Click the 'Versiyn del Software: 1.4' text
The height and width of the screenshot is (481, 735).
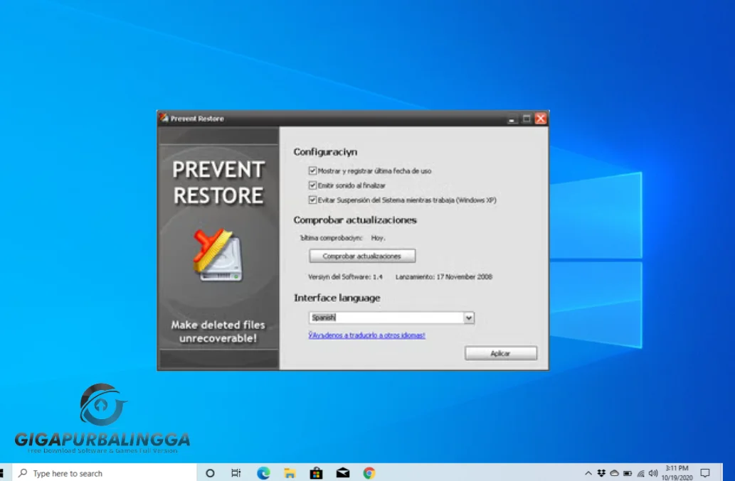point(346,277)
